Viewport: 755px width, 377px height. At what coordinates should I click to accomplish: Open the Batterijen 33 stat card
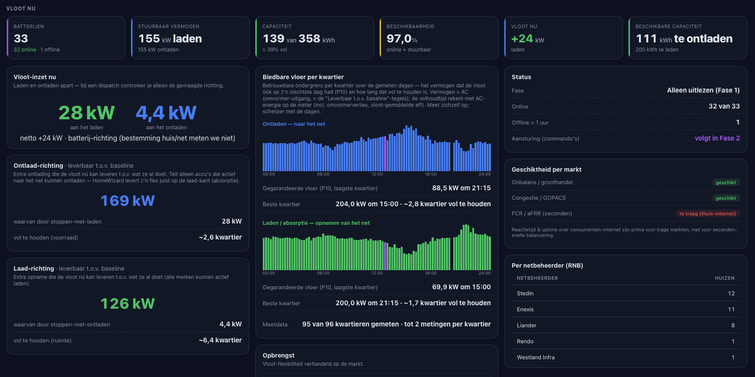click(x=66, y=38)
